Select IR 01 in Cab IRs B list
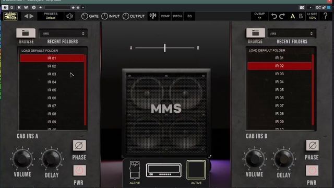 [x=279, y=58]
